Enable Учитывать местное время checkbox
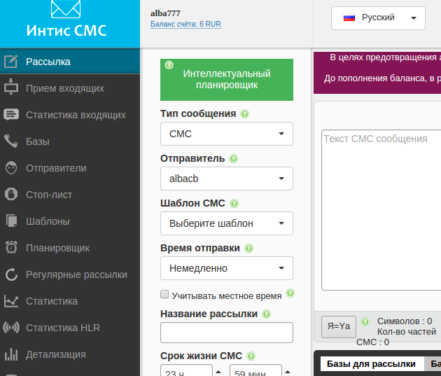Screen dimensions: 441x376 (x=165, y=295)
